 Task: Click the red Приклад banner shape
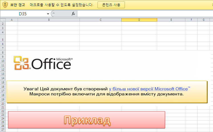point(86,120)
